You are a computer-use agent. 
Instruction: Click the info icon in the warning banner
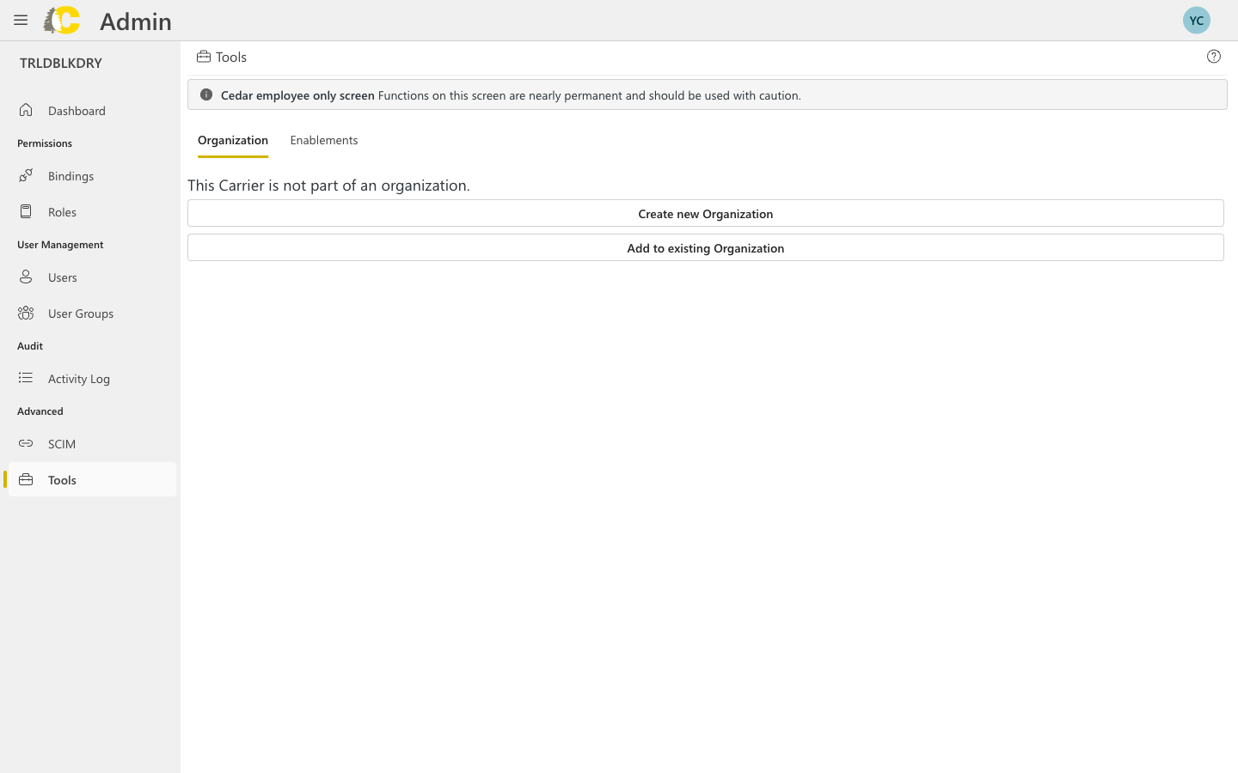point(206,94)
